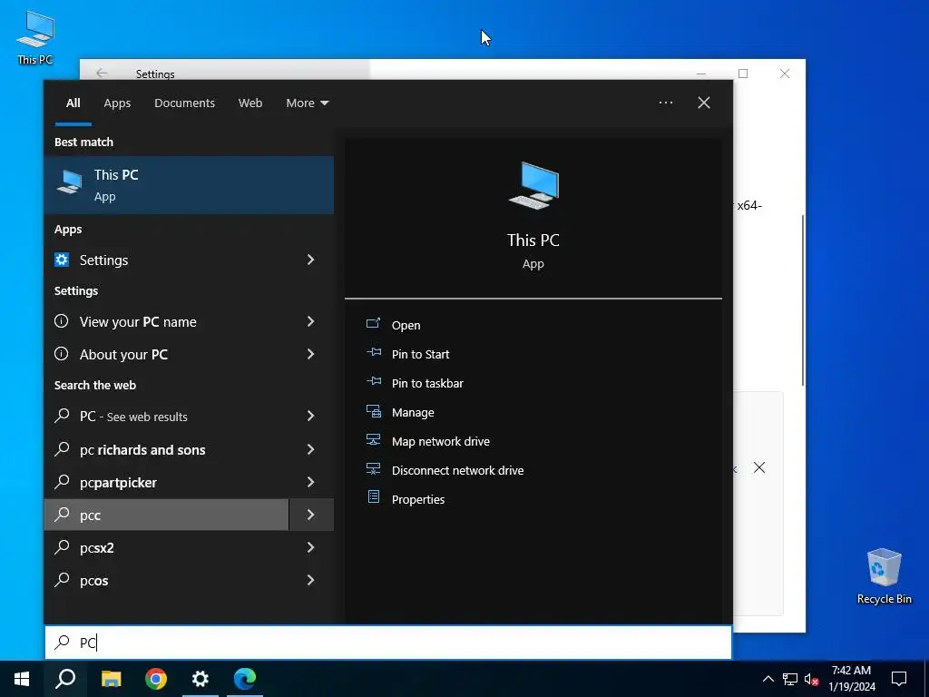The width and height of the screenshot is (929, 697).
Task: Click the info icon beside View your PC name
Action: pos(61,321)
